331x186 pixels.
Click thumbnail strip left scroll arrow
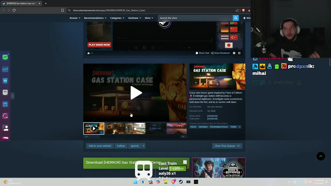[86, 136]
